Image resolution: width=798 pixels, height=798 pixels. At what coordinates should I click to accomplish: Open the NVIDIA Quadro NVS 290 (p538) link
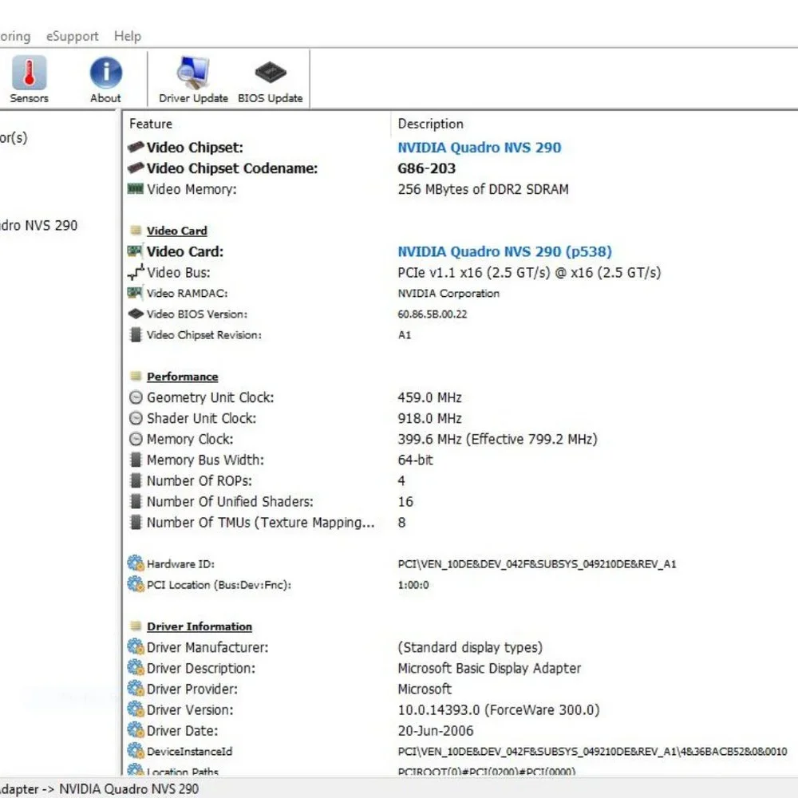505,252
